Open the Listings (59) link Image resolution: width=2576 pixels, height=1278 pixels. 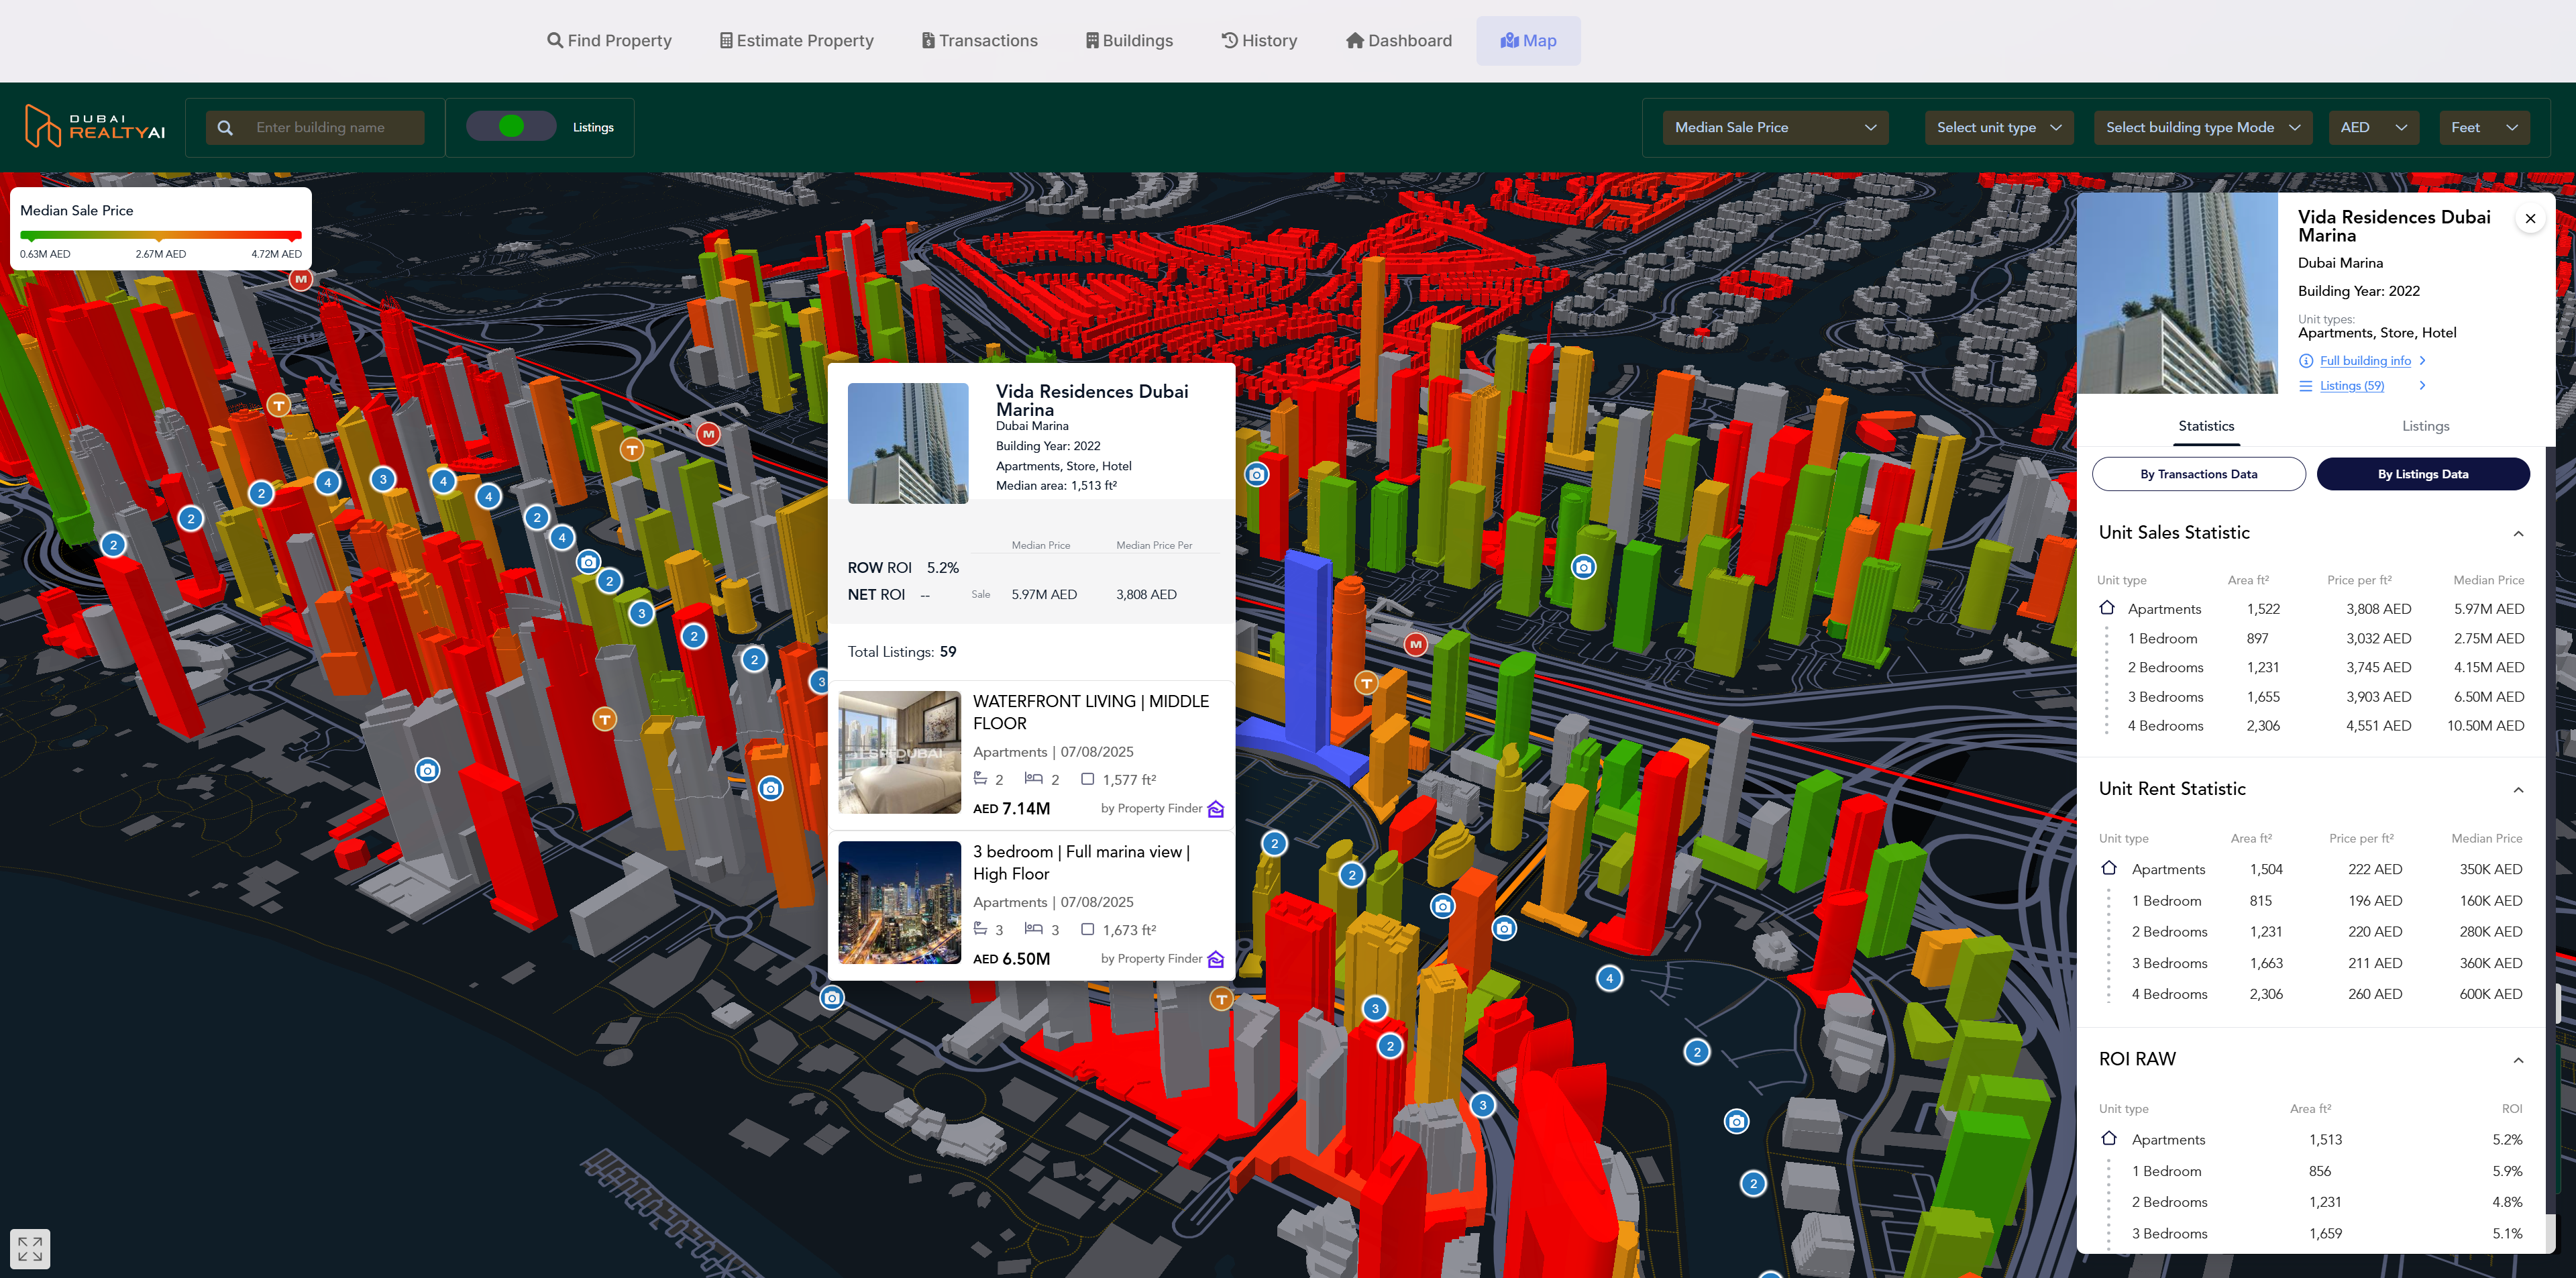pos(2352,386)
